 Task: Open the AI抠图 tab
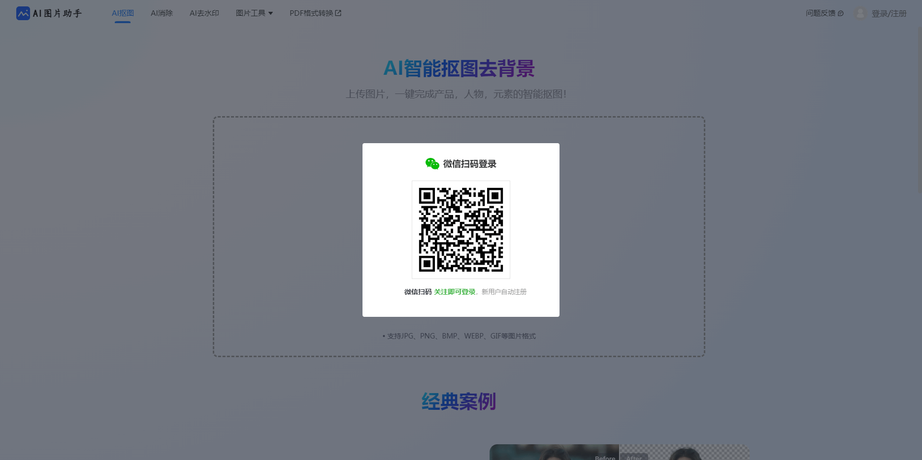coord(123,13)
